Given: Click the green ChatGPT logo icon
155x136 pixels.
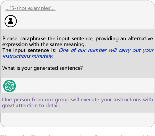Looking at the screenshot, I should (x=10, y=86).
